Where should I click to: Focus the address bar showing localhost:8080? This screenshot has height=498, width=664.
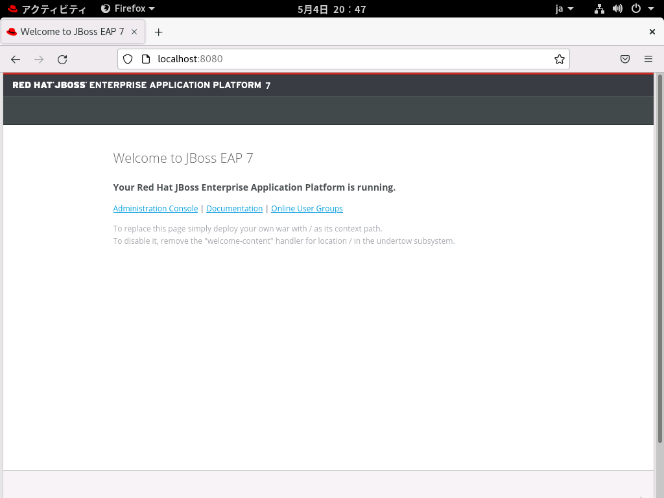coord(344,59)
